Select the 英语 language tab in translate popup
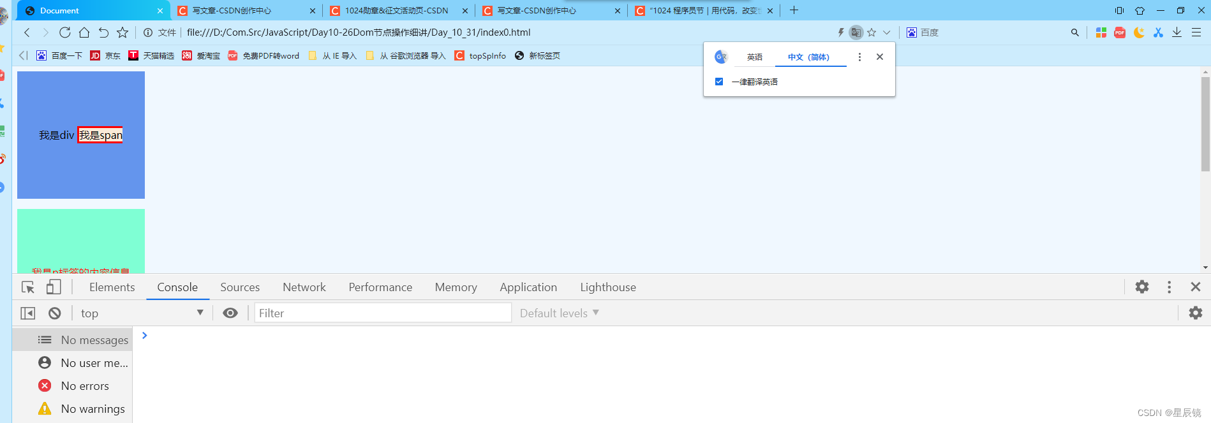 (755, 57)
